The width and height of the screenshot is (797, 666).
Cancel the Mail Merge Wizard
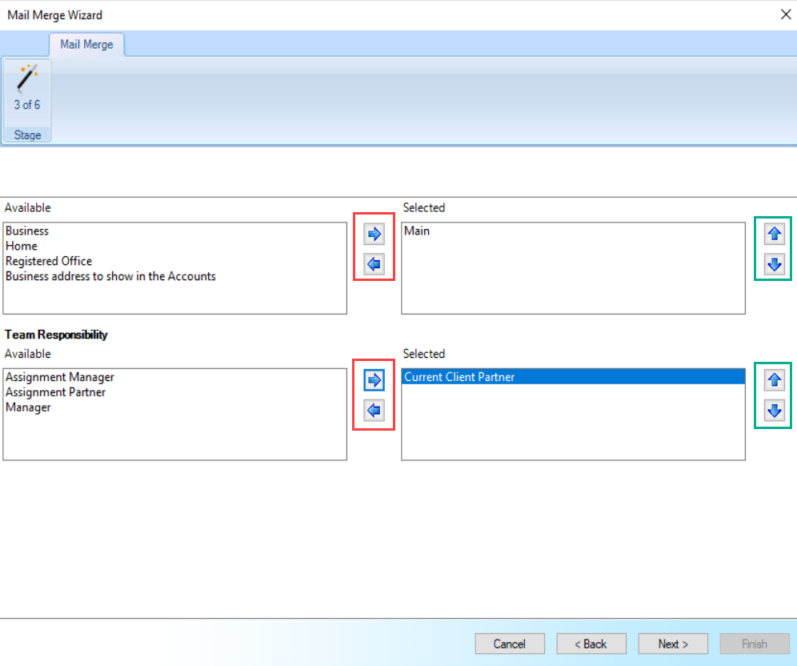coord(509,644)
